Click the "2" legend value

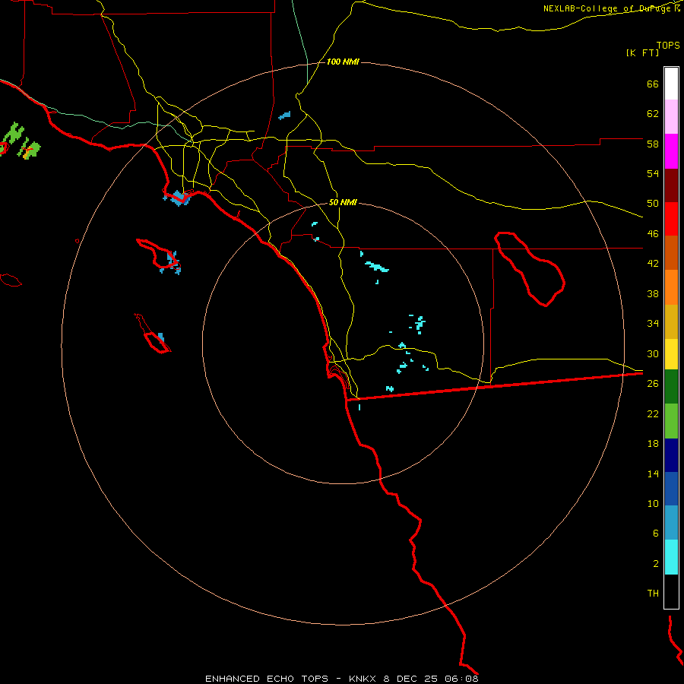(656, 563)
